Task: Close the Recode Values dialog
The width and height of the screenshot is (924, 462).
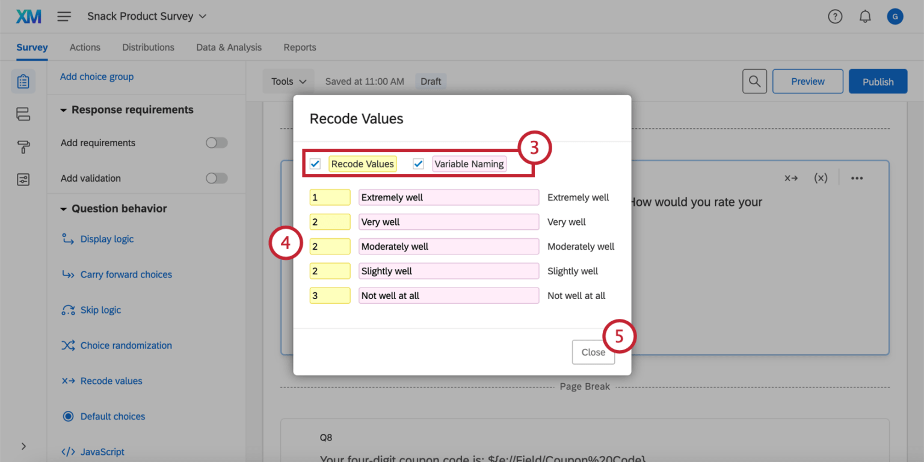Action: pos(593,352)
